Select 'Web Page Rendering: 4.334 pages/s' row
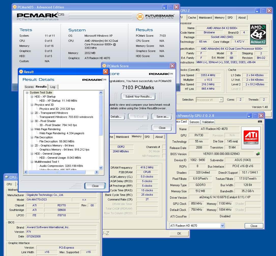276x256 pixels. tap(62, 133)
